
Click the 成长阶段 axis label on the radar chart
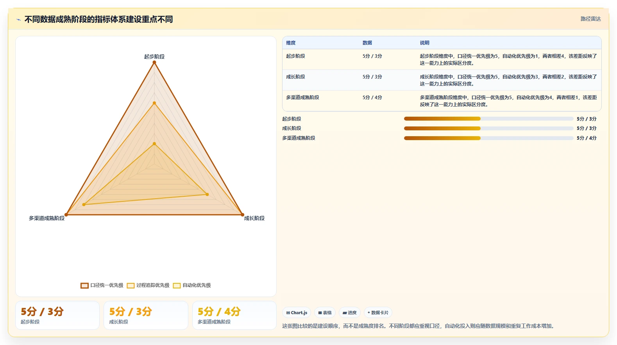tap(254, 218)
